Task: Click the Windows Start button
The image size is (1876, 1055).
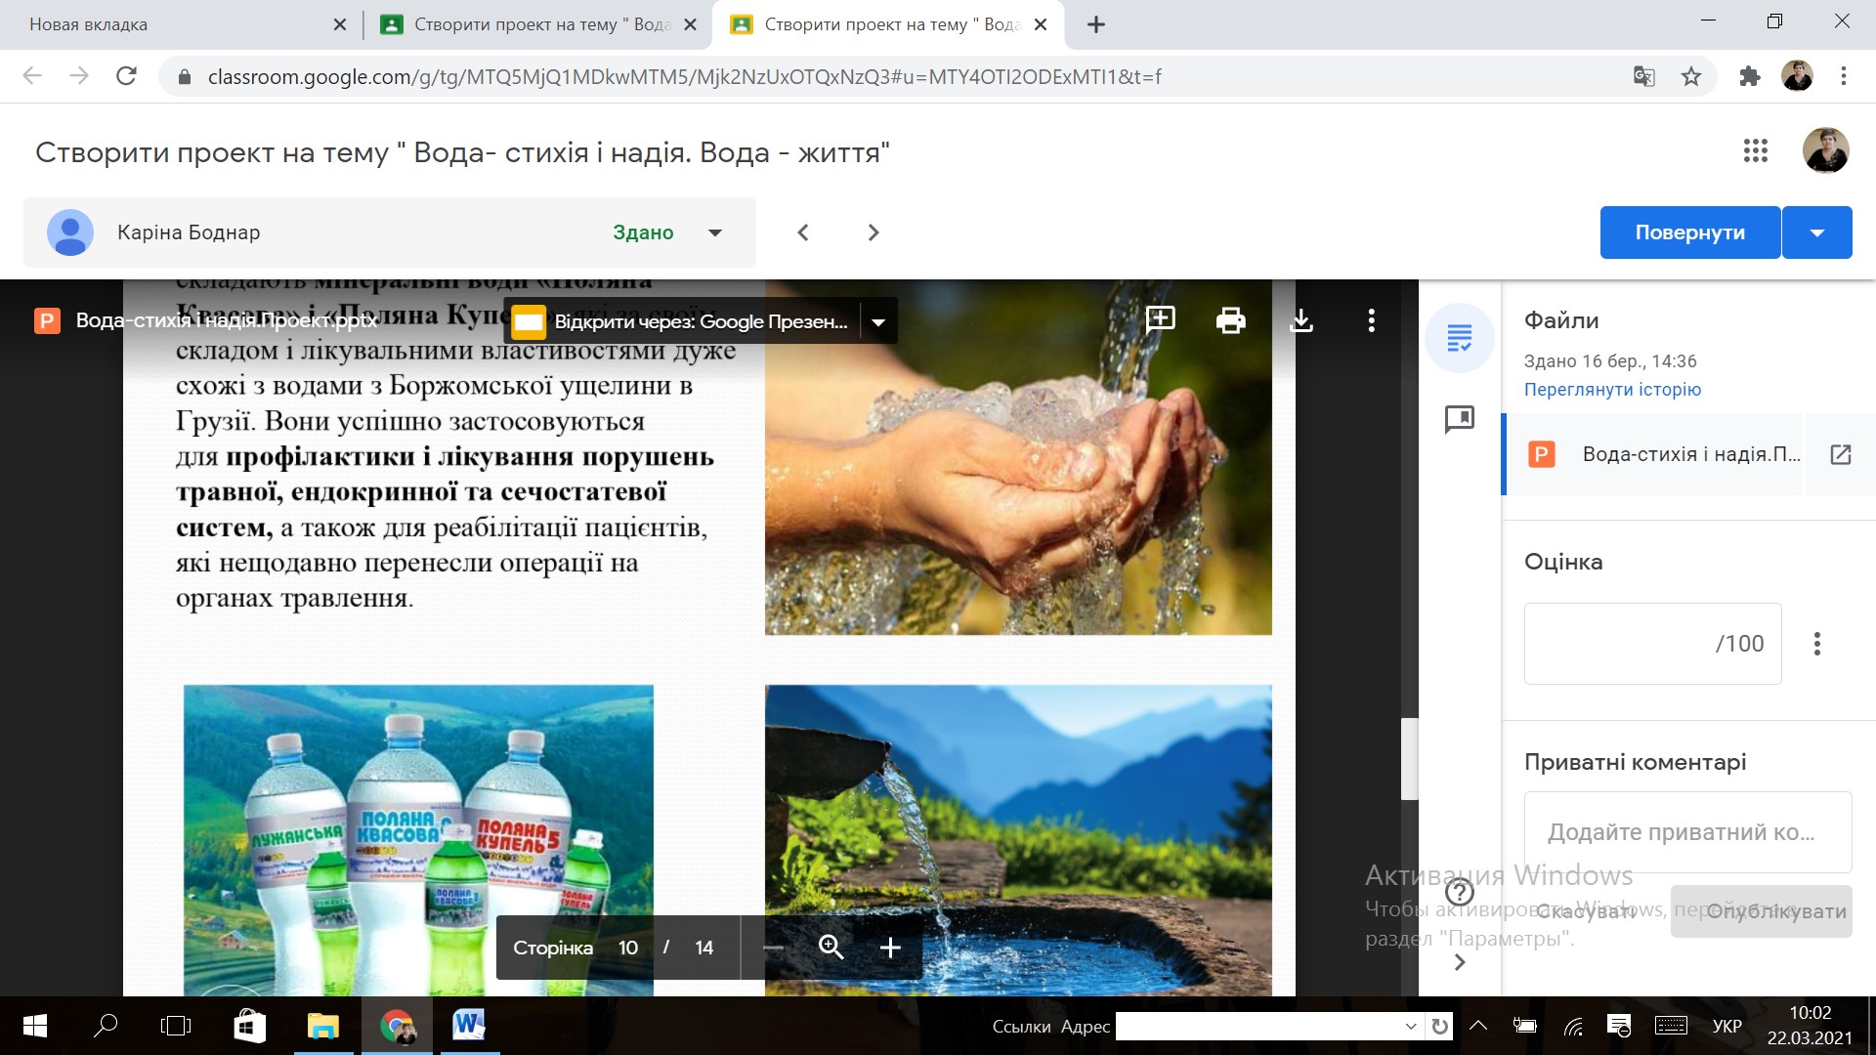Action: point(34,1026)
